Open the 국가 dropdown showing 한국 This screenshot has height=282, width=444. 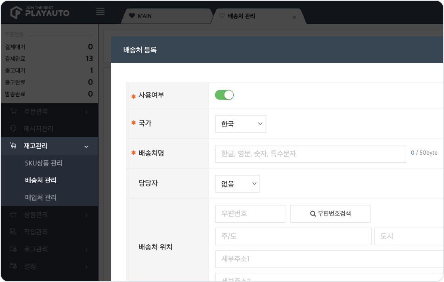click(240, 124)
